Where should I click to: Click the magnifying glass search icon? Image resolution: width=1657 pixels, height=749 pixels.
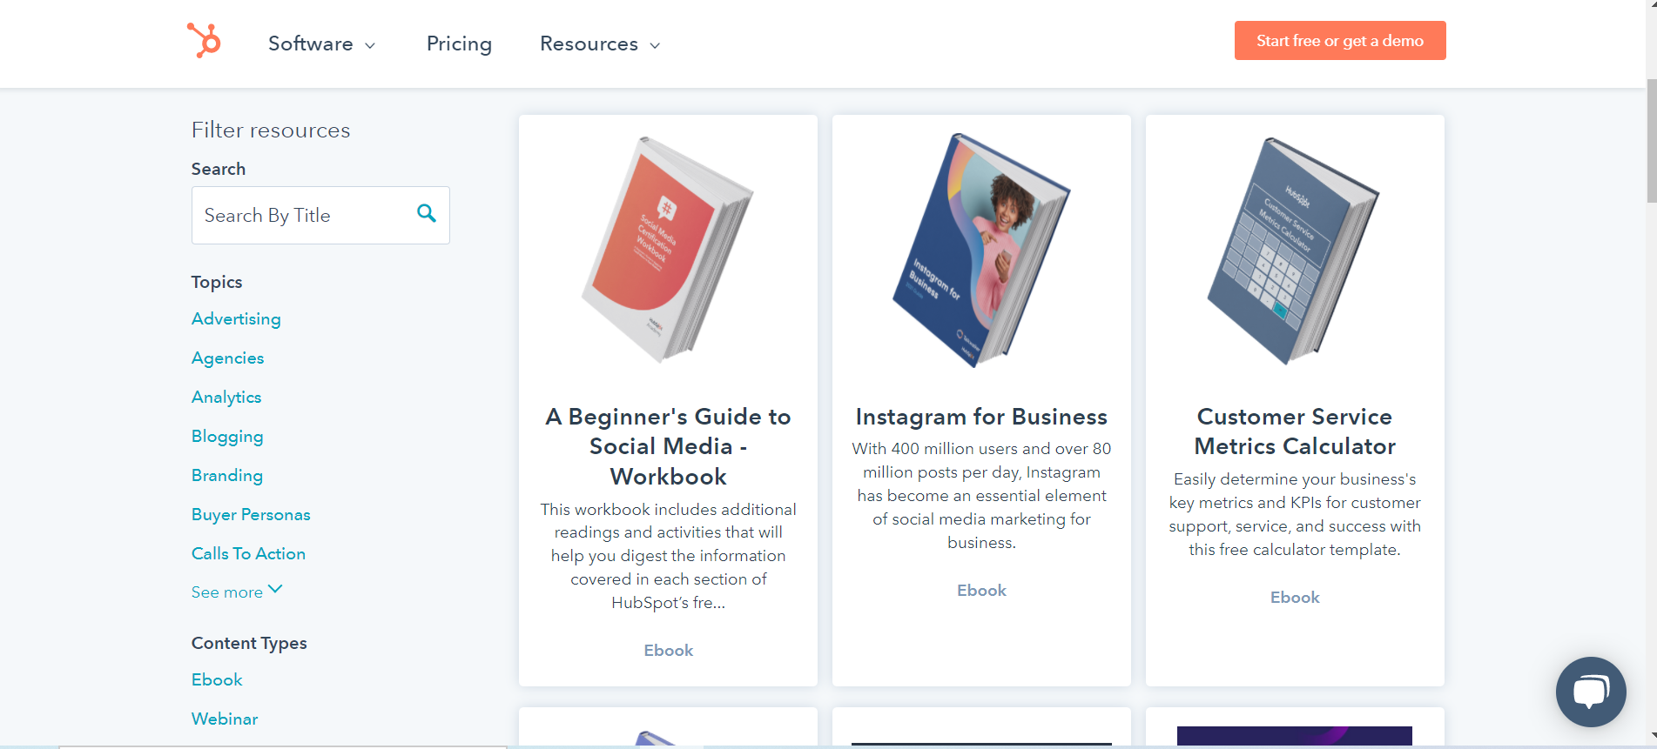(427, 213)
